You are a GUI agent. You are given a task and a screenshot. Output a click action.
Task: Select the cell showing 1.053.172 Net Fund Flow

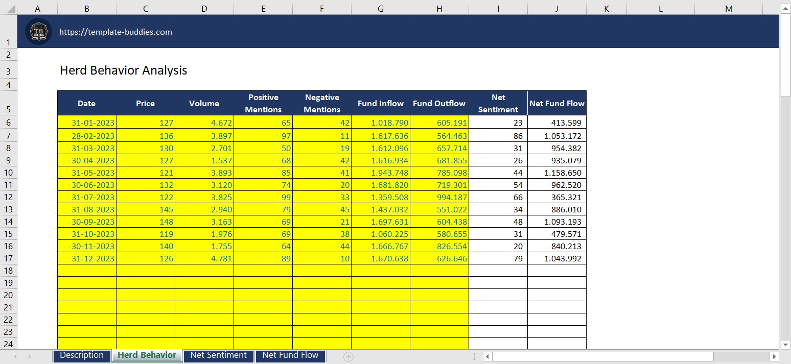pos(556,136)
